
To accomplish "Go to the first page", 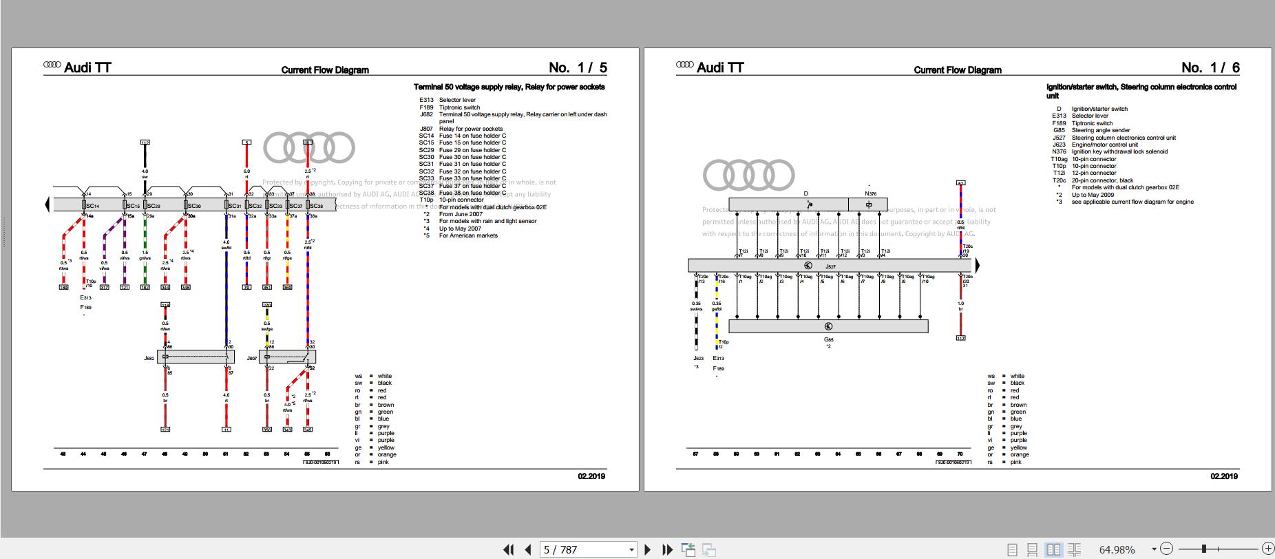I will 509,549.
